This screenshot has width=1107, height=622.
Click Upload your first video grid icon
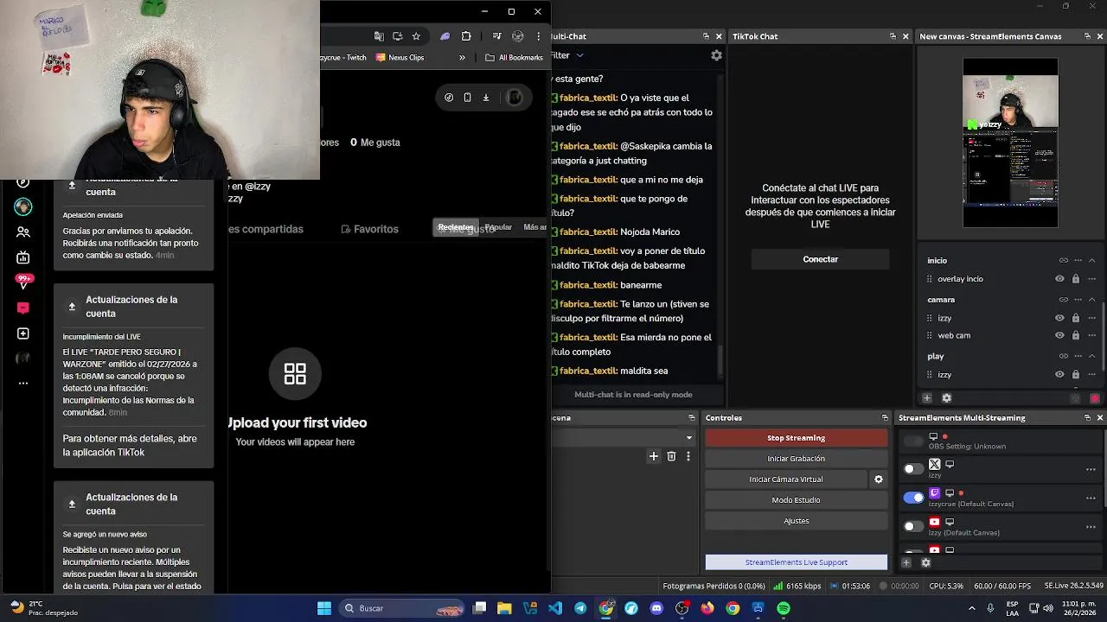295,373
